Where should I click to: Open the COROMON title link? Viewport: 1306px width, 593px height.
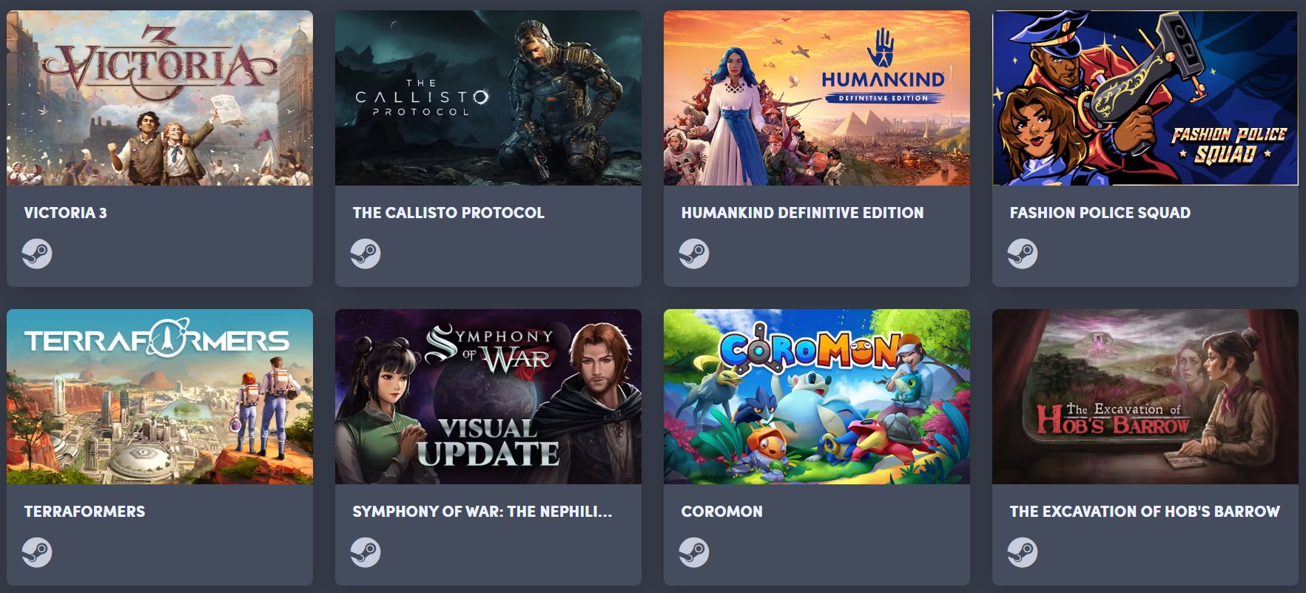(x=722, y=512)
